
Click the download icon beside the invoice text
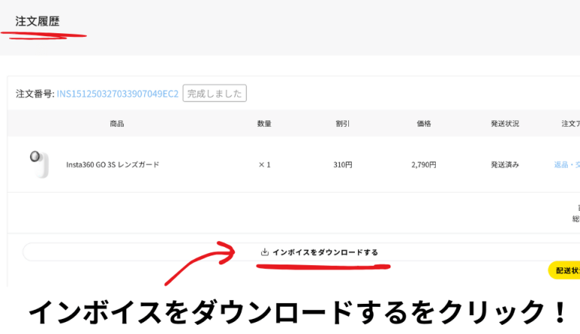coord(264,252)
